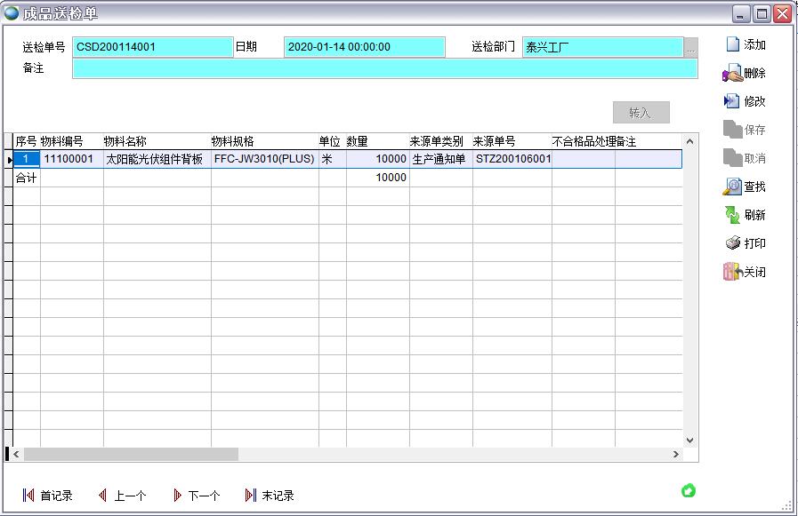Click the Delete (删除) icon

pyautogui.click(x=732, y=73)
